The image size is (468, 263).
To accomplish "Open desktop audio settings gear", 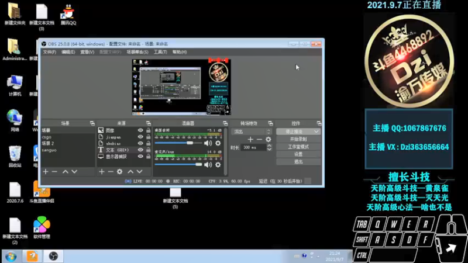I will point(218,143).
